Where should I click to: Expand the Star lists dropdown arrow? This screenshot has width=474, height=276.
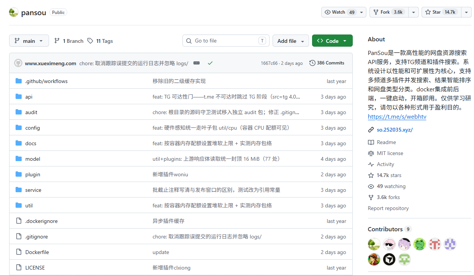click(466, 12)
